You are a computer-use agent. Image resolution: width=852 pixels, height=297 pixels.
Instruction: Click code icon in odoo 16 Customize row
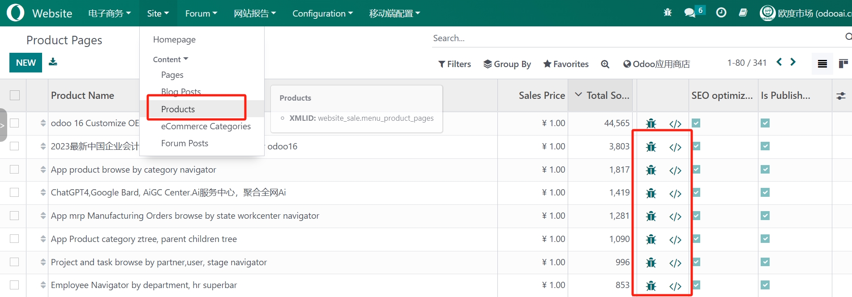click(675, 124)
